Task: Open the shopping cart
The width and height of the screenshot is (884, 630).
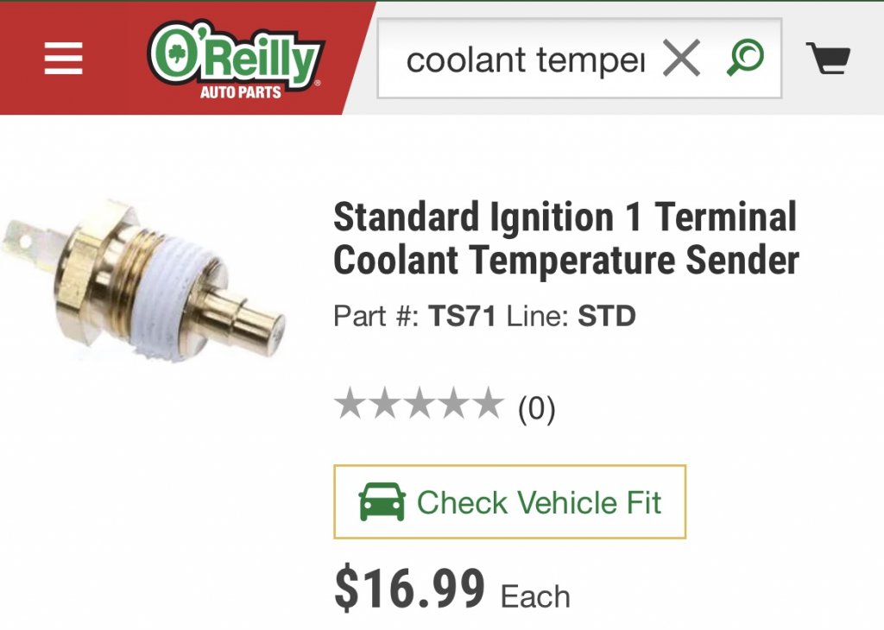Action: 828,58
